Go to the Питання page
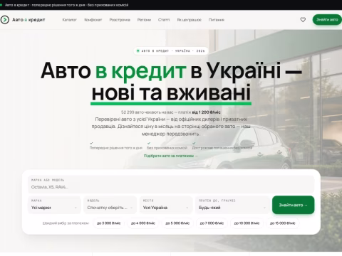 pyautogui.click(x=217, y=20)
